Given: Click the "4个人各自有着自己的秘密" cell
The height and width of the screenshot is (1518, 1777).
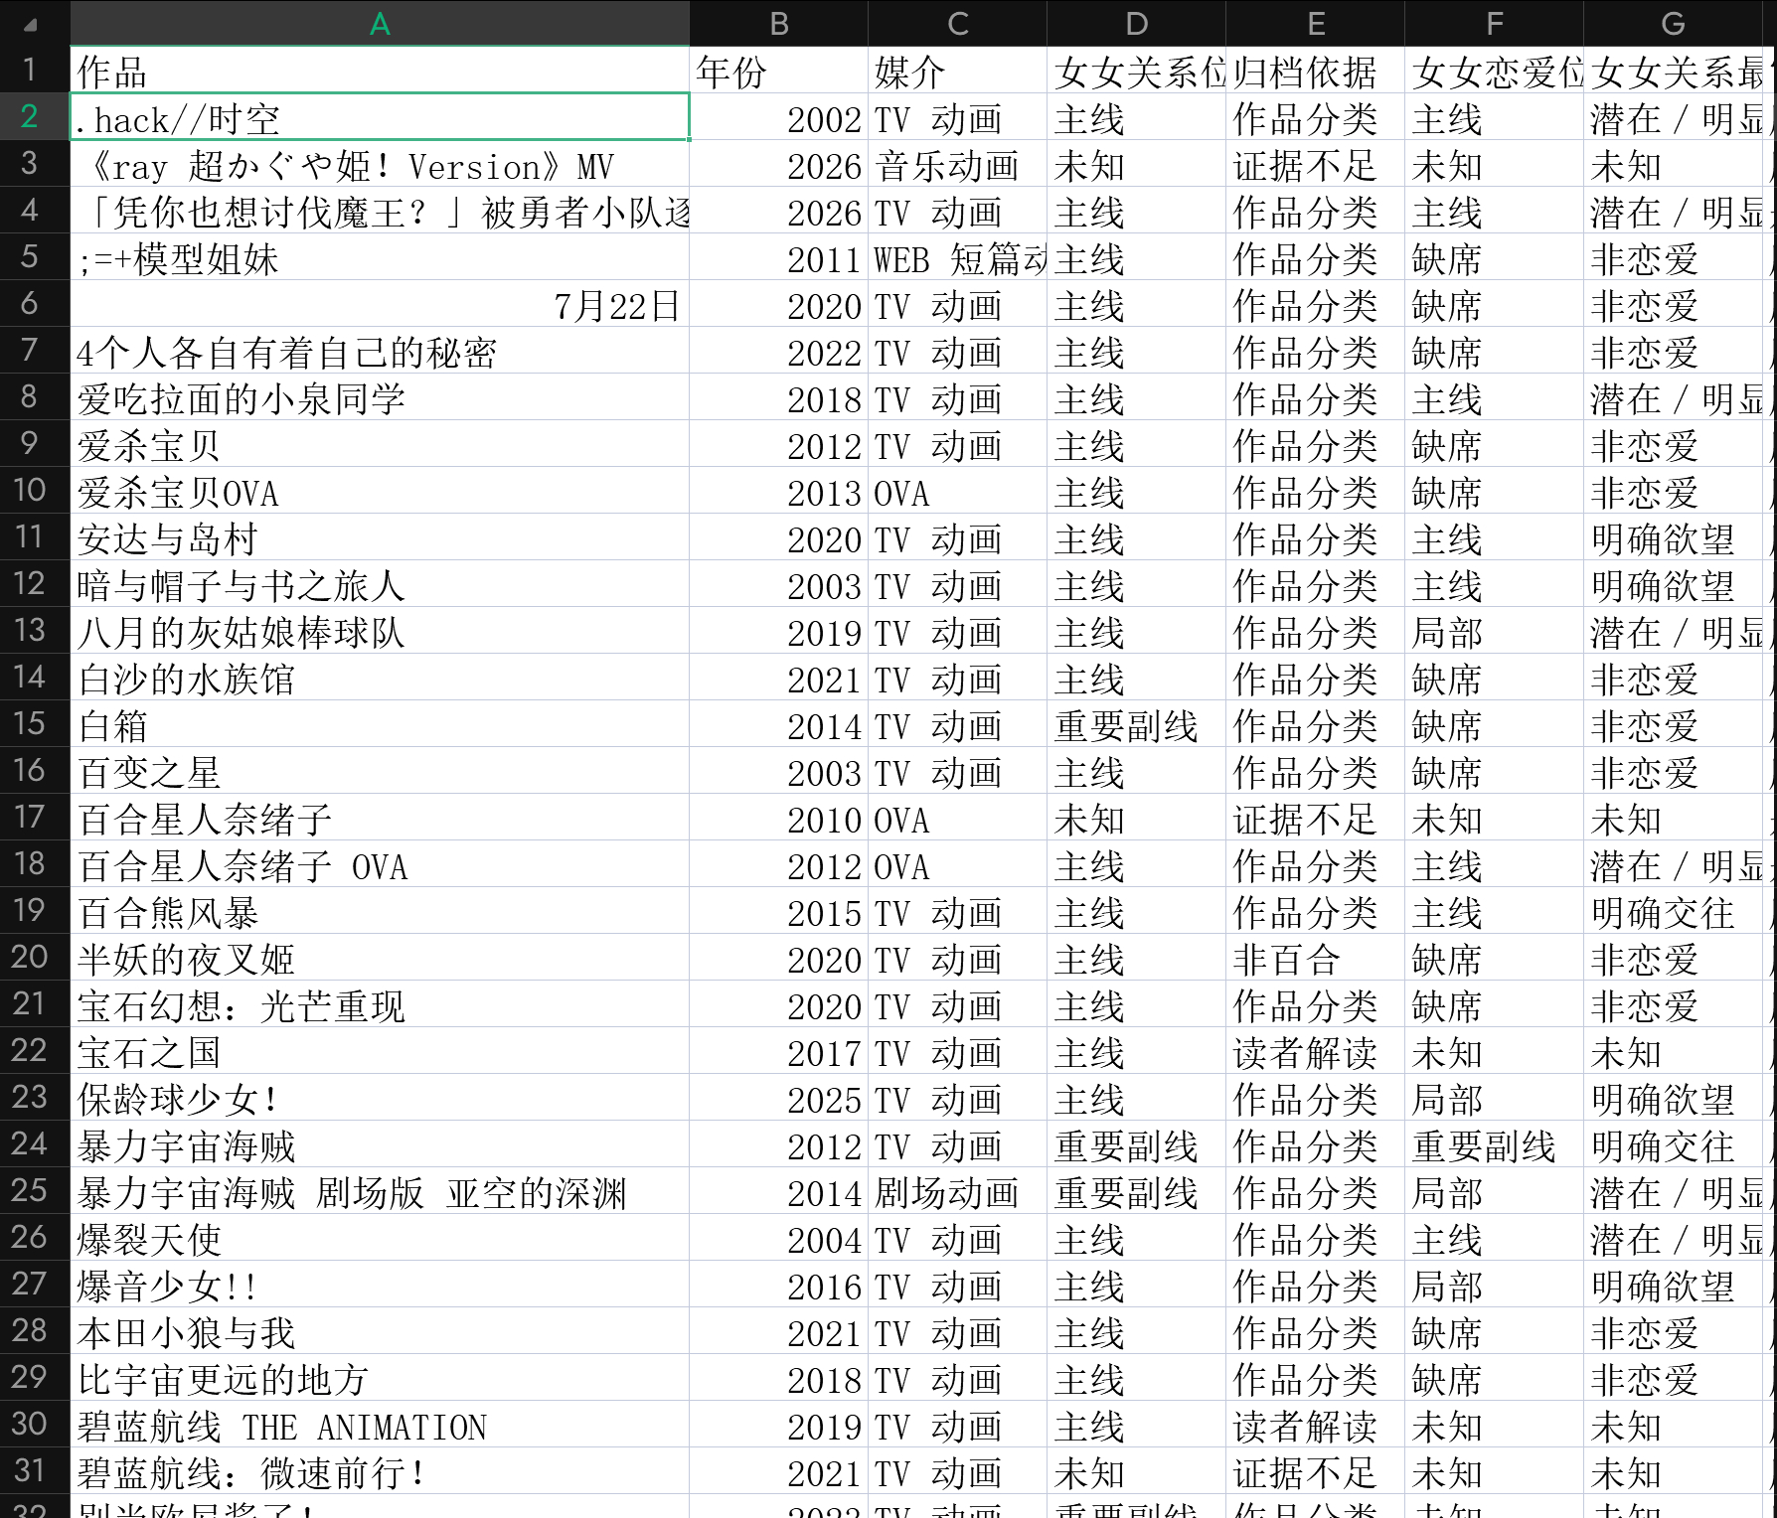Looking at the screenshot, I should pyautogui.click(x=380, y=351).
